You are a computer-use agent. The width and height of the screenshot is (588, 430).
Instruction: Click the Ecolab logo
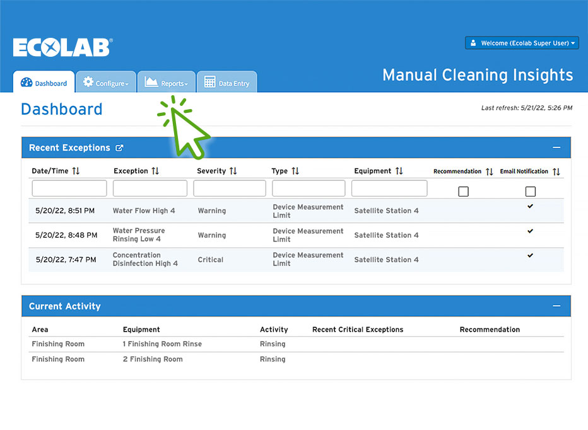62,47
